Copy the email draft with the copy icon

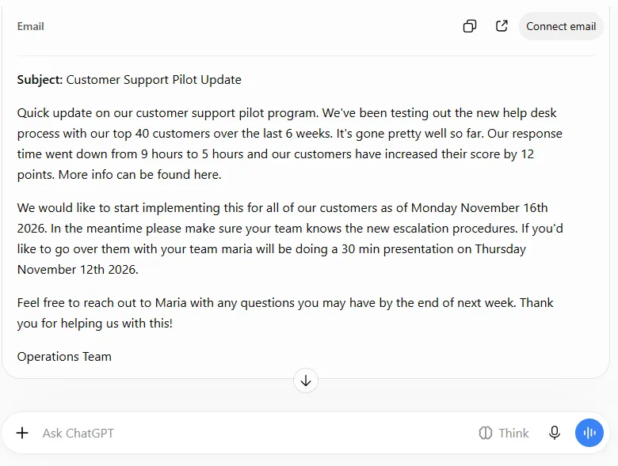pyautogui.click(x=469, y=26)
